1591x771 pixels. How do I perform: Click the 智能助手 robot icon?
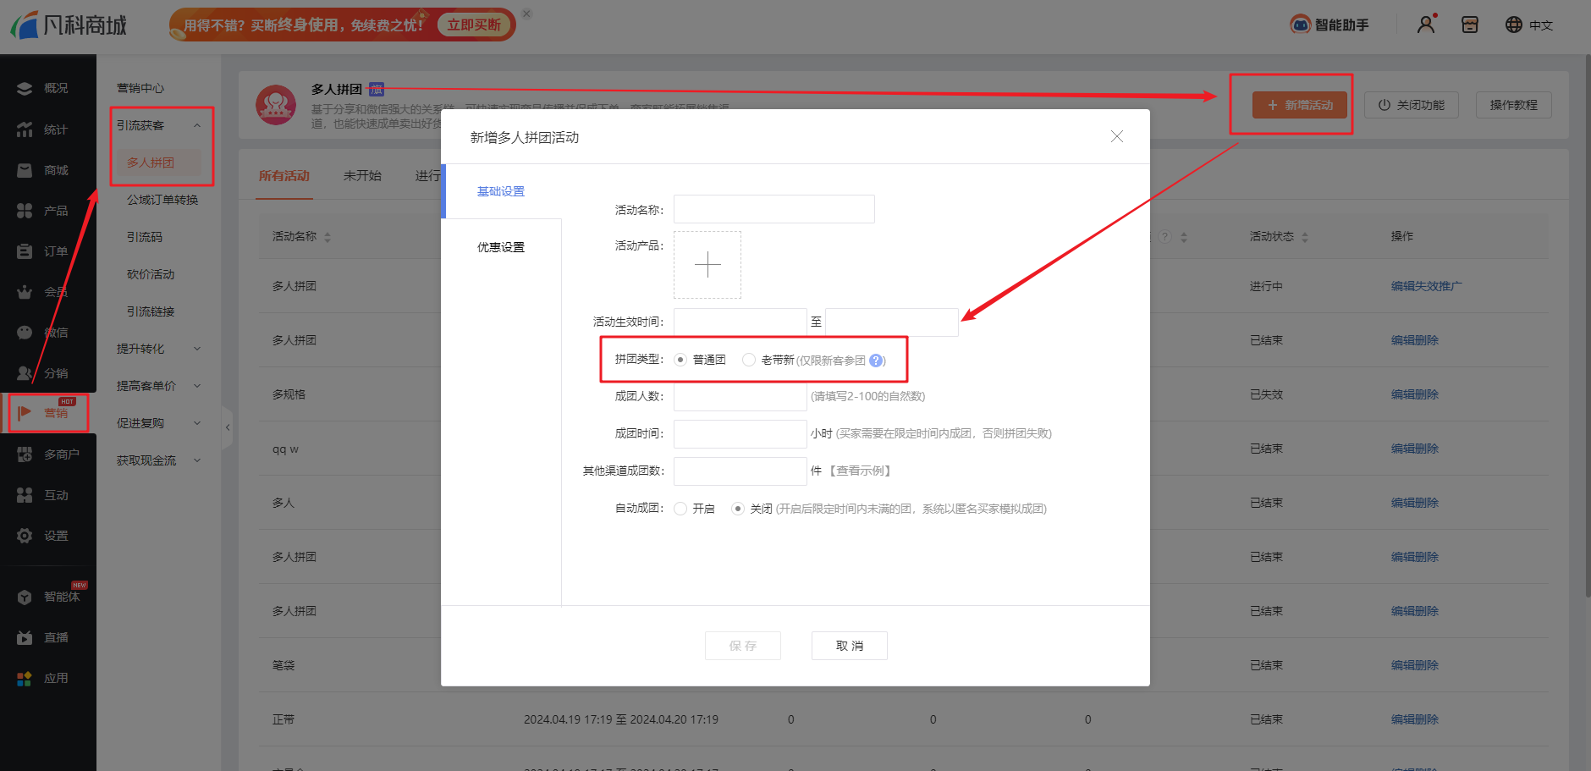coord(1300,25)
